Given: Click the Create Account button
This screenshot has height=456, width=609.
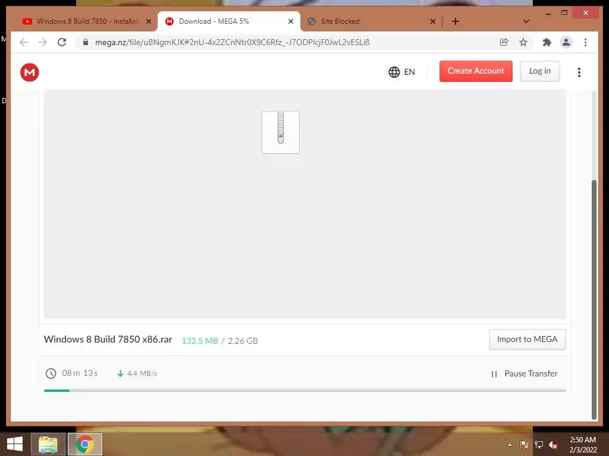Looking at the screenshot, I should pyautogui.click(x=476, y=71).
